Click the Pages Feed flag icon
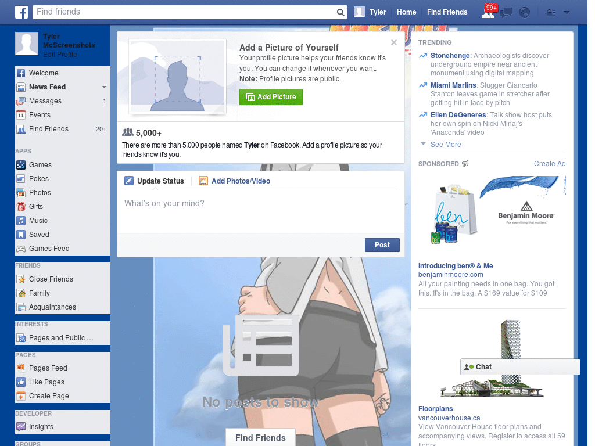 [x=21, y=368]
